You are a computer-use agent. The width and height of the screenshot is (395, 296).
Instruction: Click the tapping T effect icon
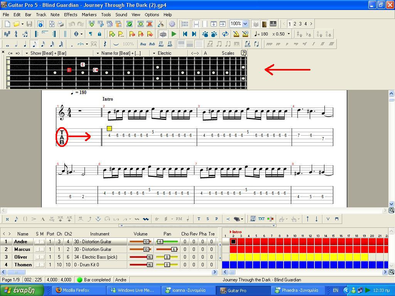point(199,219)
